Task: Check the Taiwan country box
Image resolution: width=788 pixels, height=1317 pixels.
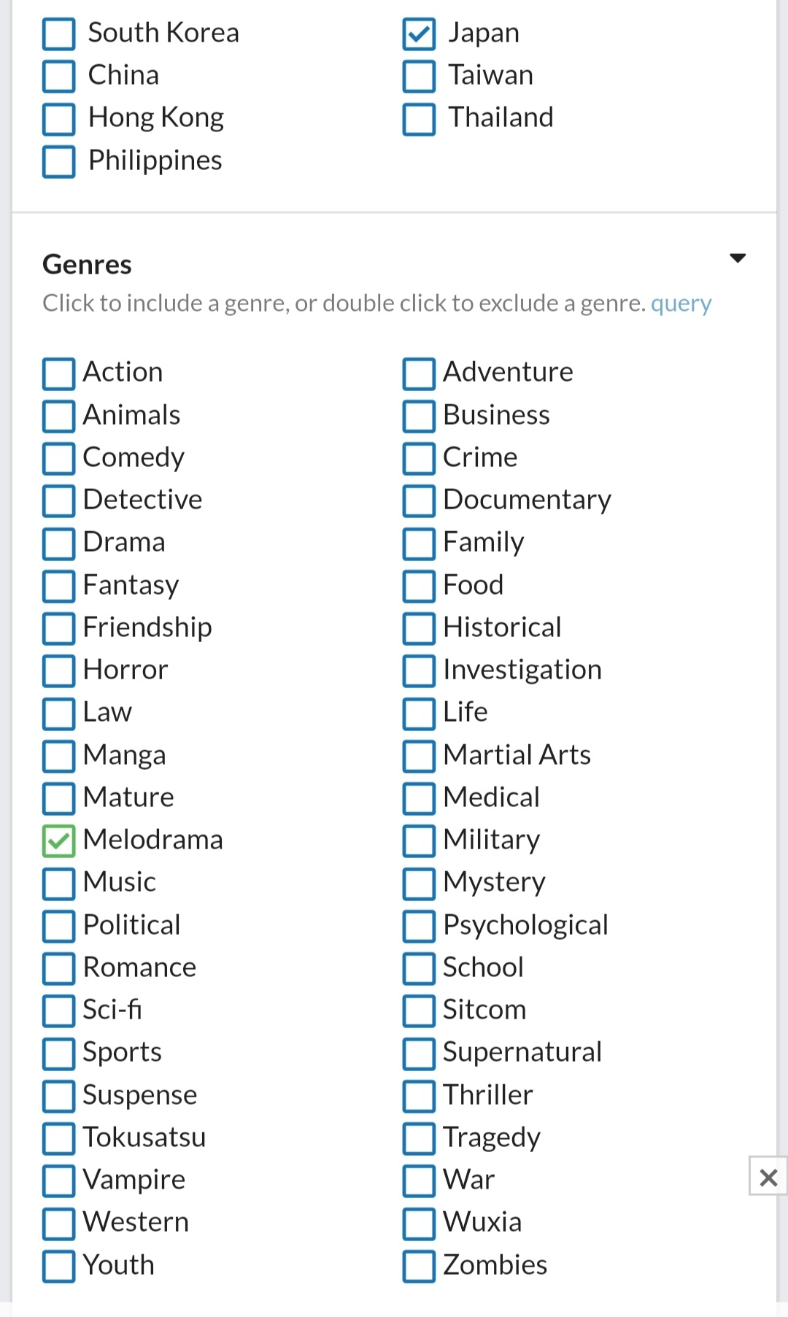Action: 419,77
